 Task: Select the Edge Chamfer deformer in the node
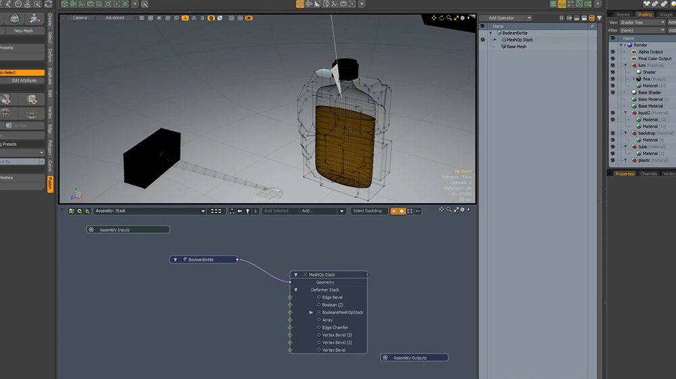coord(335,328)
